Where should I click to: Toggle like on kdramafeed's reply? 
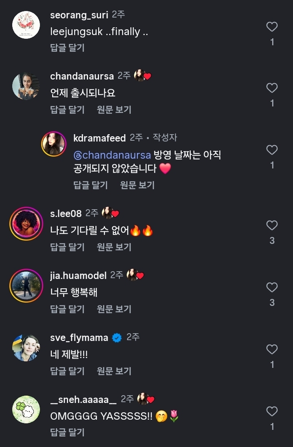272,150
